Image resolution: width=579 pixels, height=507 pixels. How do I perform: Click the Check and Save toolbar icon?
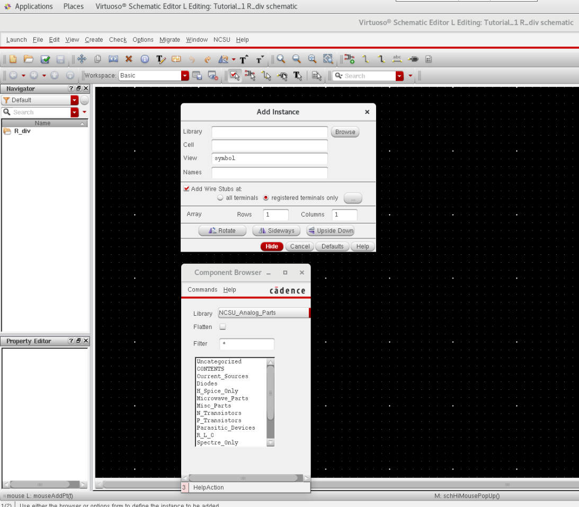pyautogui.click(x=45, y=59)
